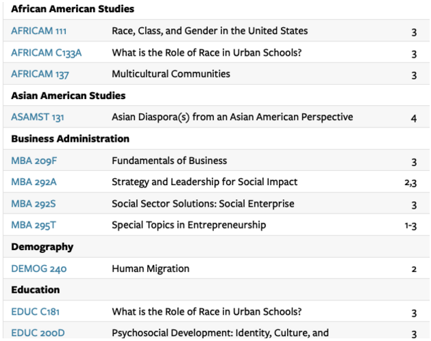Open the MBA 295T course link
This screenshot has width=431, height=341.
tap(34, 225)
